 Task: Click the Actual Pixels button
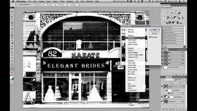coord(38,5)
